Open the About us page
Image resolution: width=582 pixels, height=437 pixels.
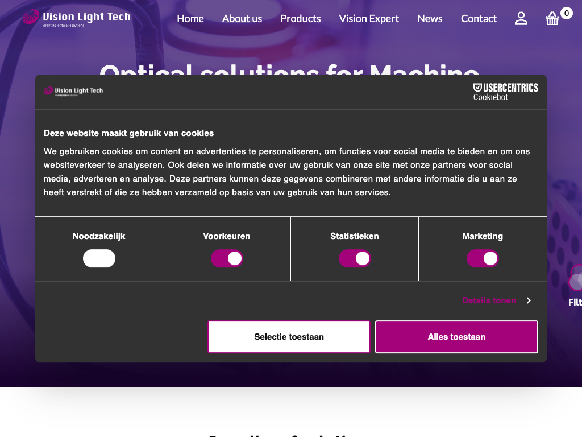coord(242,19)
